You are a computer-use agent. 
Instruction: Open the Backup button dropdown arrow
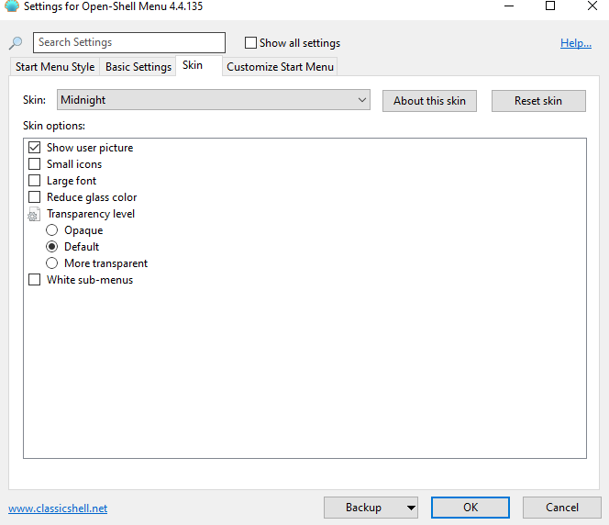click(411, 508)
